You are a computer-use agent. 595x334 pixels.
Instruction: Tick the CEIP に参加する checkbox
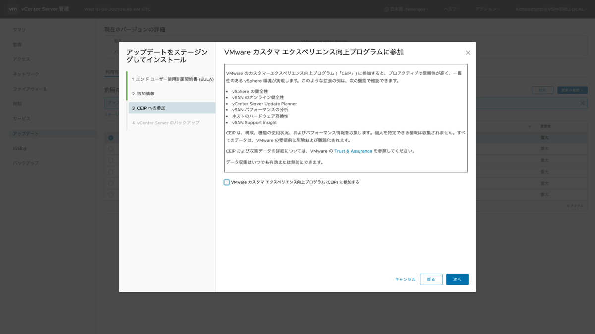227,182
